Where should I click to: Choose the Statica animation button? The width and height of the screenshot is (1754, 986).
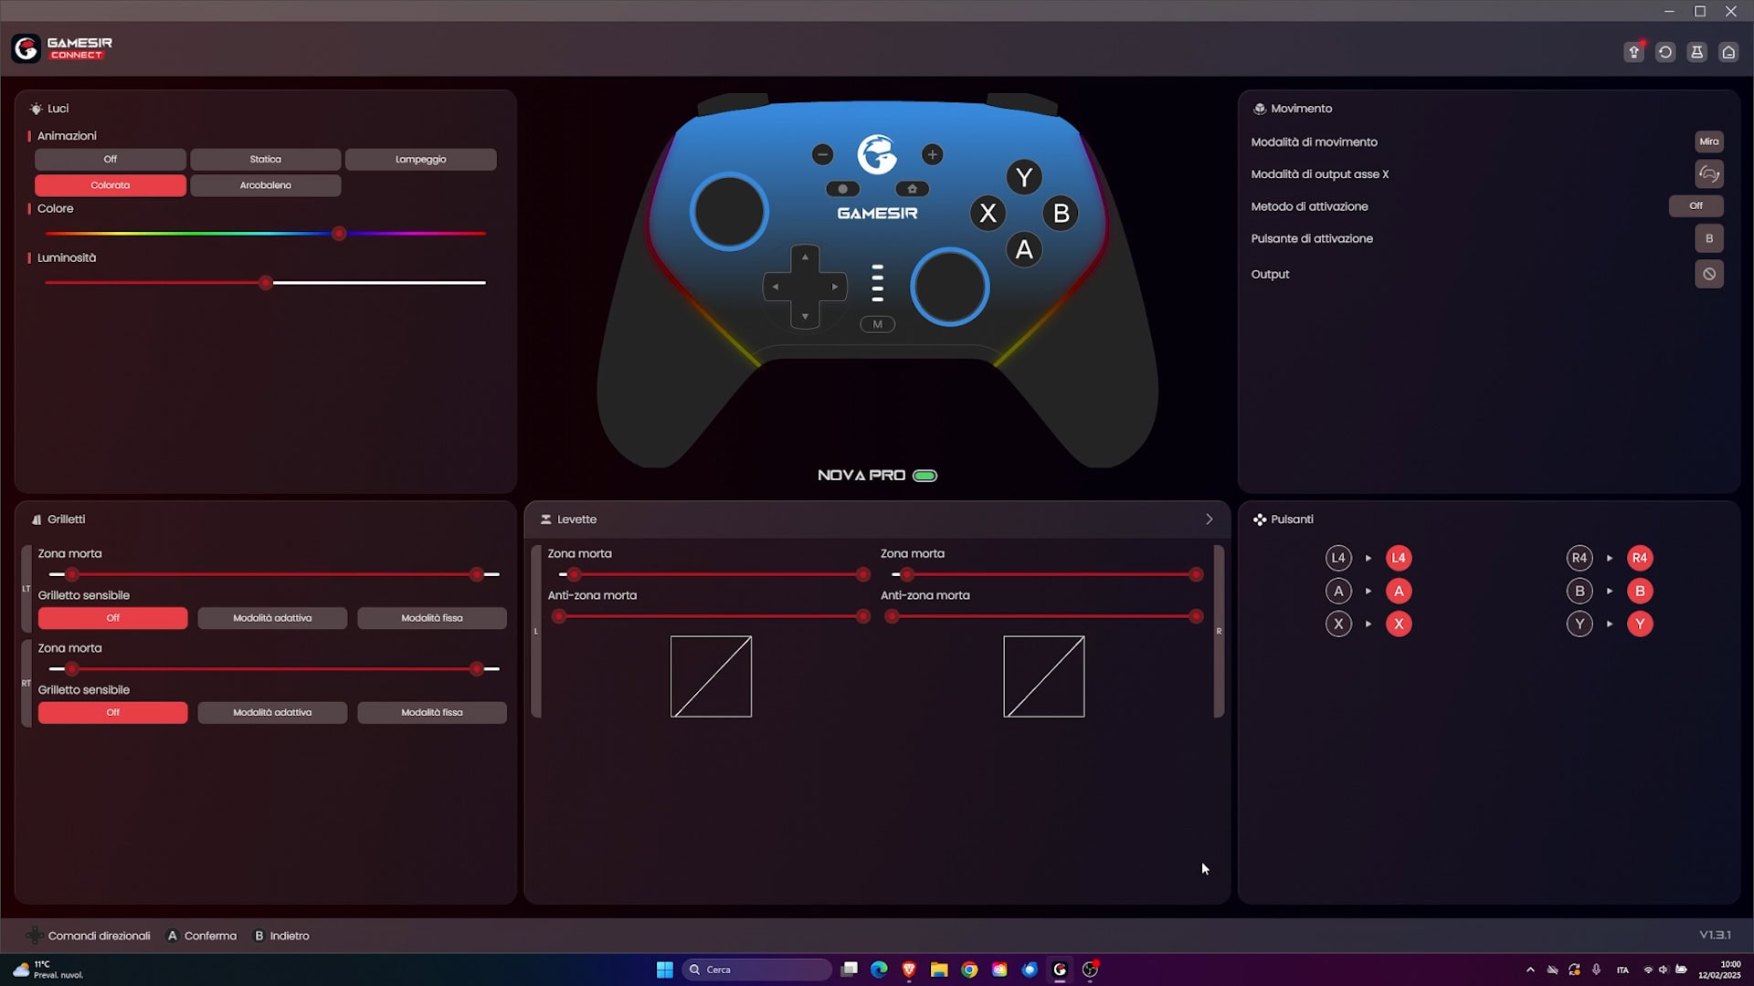click(265, 159)
